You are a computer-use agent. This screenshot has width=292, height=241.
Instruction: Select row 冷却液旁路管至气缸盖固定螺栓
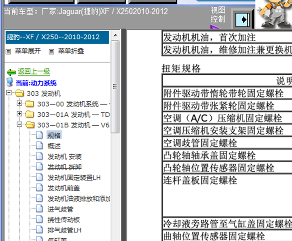pyautogui.click(x=227, y=223)
